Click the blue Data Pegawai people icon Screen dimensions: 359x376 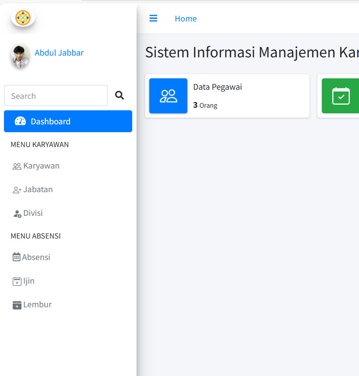point(168,96)
